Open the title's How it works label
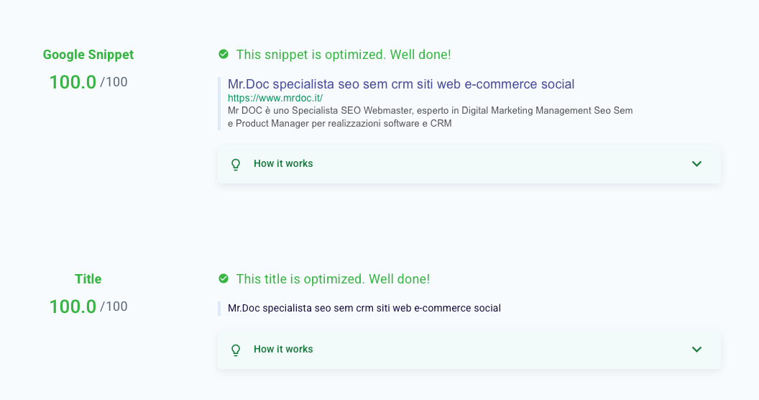 283,349
